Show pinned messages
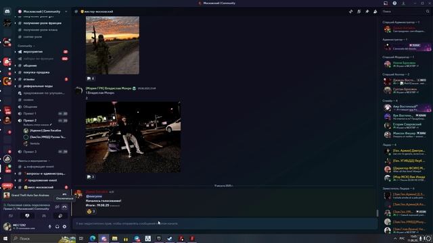 click(x=367, y=11)
